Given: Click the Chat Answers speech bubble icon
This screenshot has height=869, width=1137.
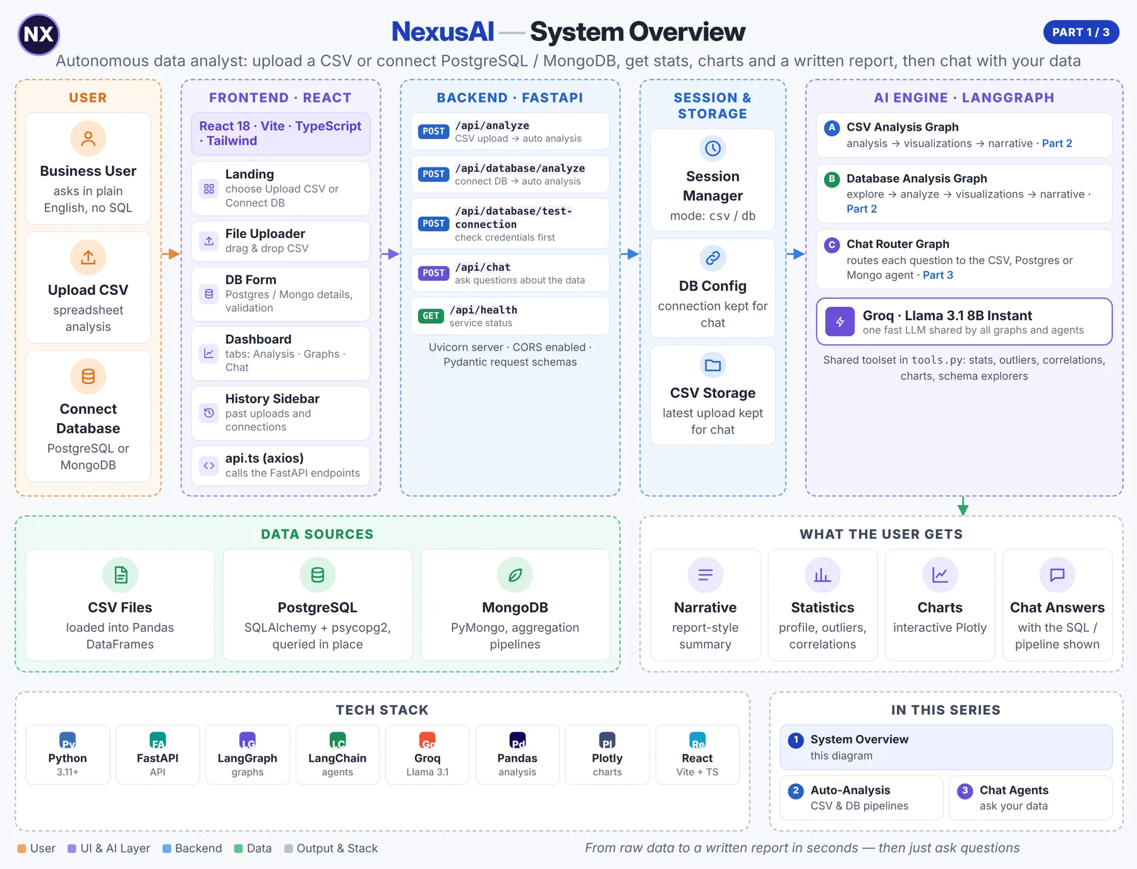Looking at the screenshot, I should (1057, 575).
